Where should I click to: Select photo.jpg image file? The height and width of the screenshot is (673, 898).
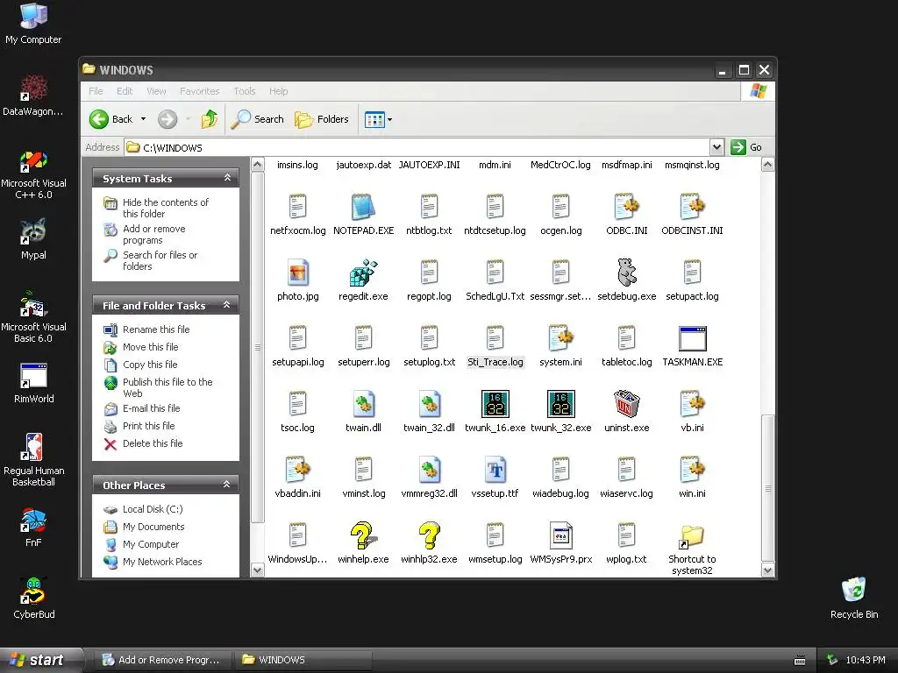(298, 273)
